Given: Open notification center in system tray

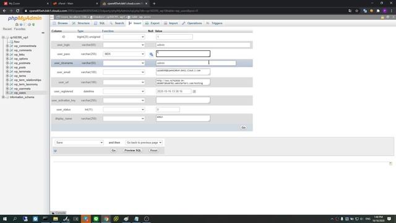Looking at the screenshot, I should tap(389, 219).
